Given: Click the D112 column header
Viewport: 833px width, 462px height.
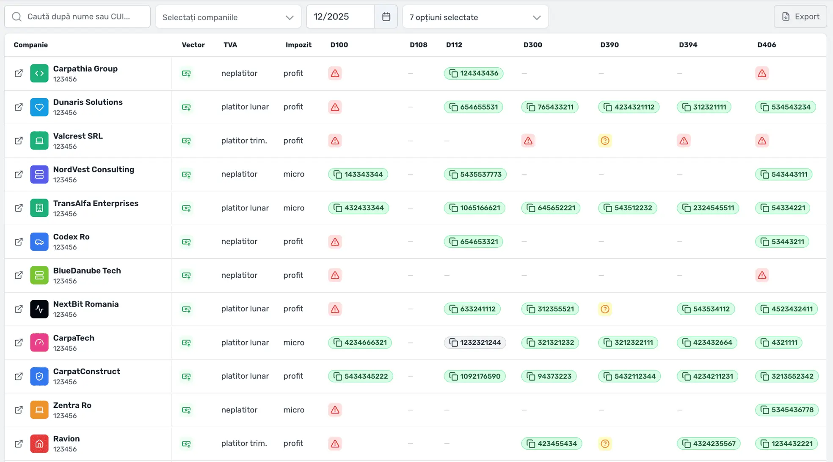Looking at the screenshot, I should click(x=454, y=45).
